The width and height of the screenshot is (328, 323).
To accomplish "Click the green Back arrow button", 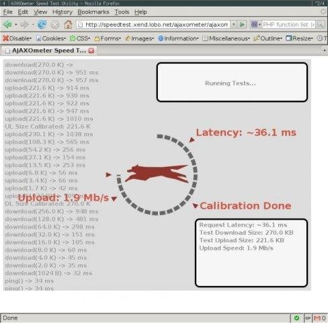I will coord(7,24).
